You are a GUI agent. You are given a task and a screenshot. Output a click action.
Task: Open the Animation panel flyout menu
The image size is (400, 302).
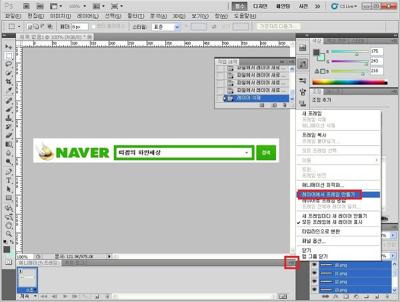[x=291, y=263]
